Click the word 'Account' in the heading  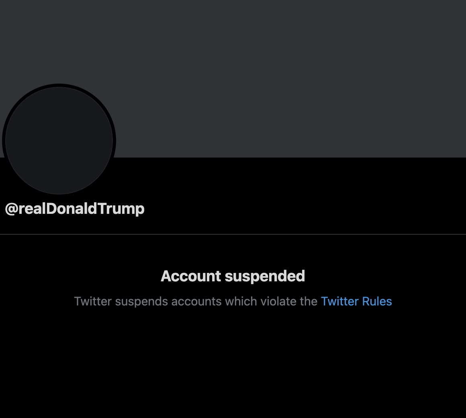[191, 276]
